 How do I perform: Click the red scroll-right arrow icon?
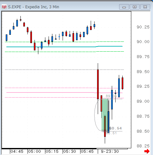coord(147,151)
